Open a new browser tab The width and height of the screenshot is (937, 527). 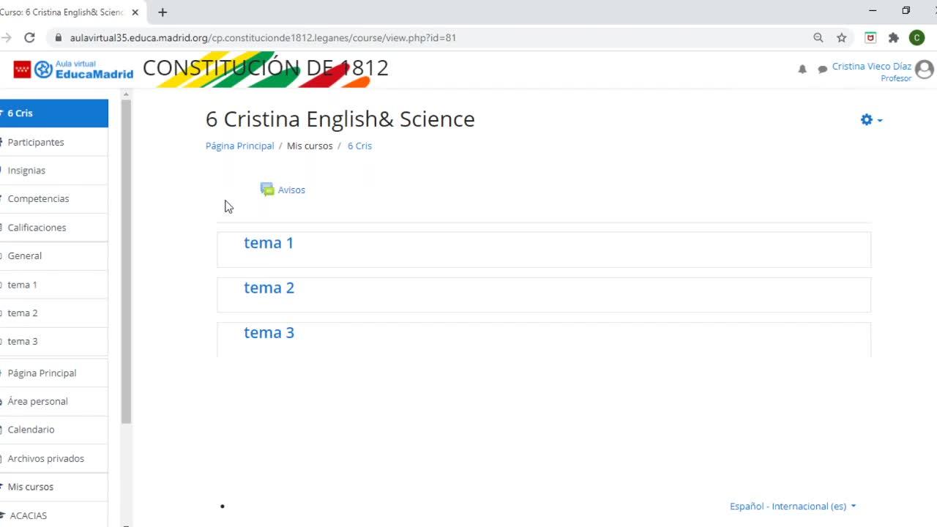[x=163, y=12]
